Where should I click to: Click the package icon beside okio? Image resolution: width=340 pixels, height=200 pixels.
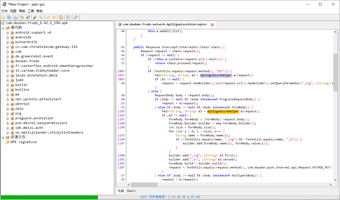12,109
